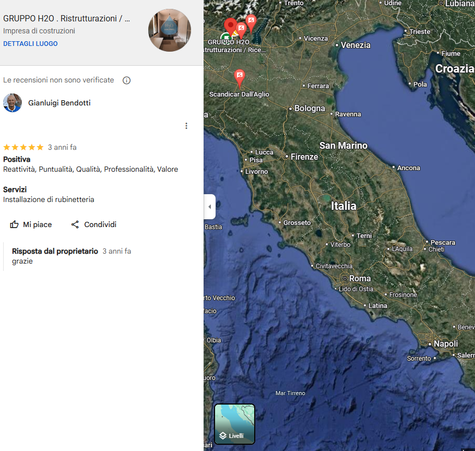Click the Napoli city label on map
This screenshot has height=451, width=475.
tap(446, 344)
